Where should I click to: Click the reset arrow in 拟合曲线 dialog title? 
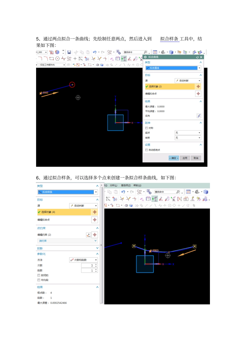pos(197,57)
